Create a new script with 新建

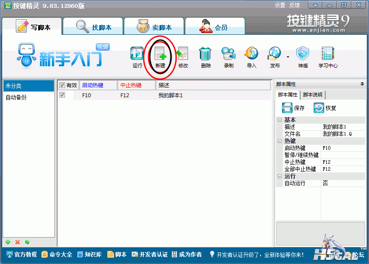160,57
